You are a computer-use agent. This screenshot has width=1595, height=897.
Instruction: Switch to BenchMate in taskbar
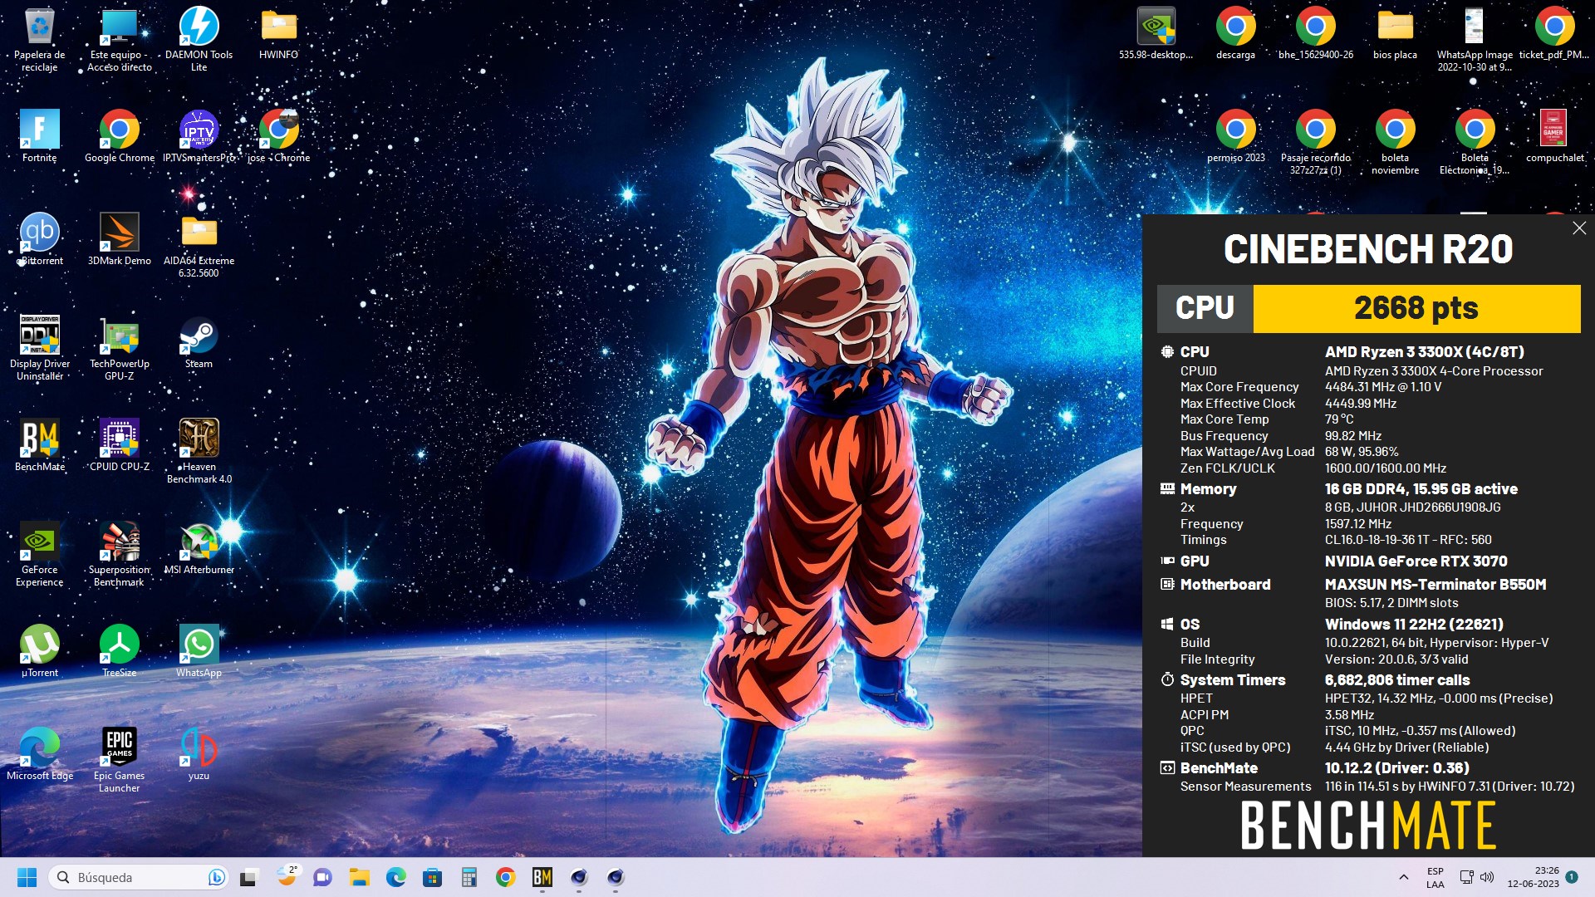point(542,877)
